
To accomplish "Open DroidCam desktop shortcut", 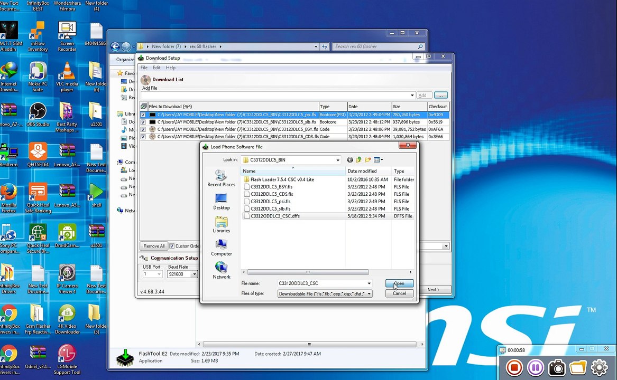I will [67, 236].
